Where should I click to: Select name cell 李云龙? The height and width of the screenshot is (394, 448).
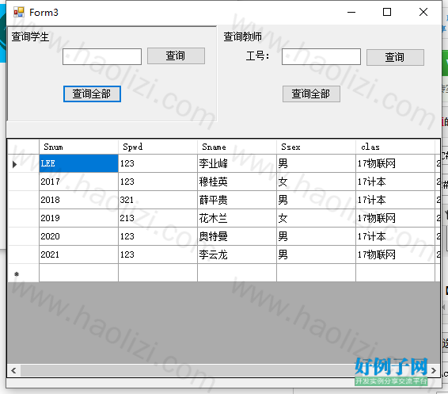[237, 254]
